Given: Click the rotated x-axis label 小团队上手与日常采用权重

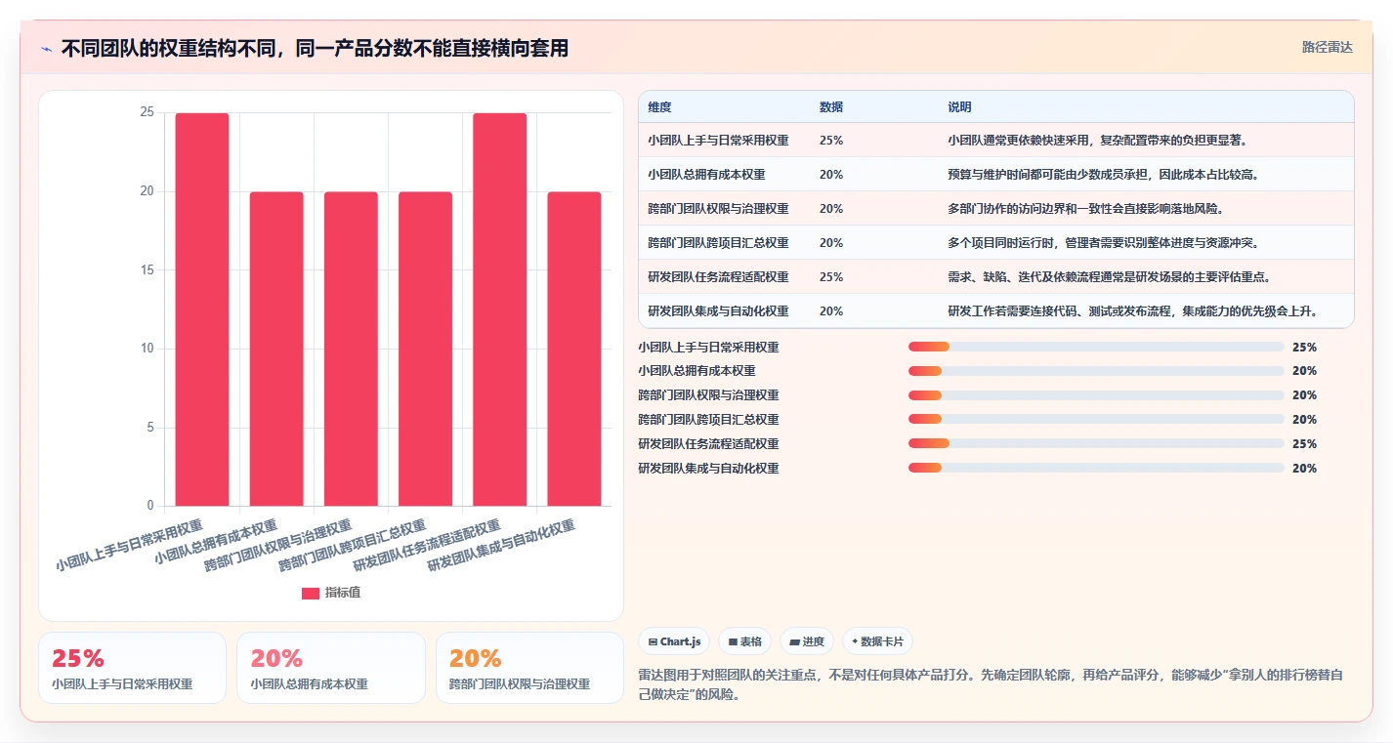Looking at the screenshot, I should [x=129, y=545].
